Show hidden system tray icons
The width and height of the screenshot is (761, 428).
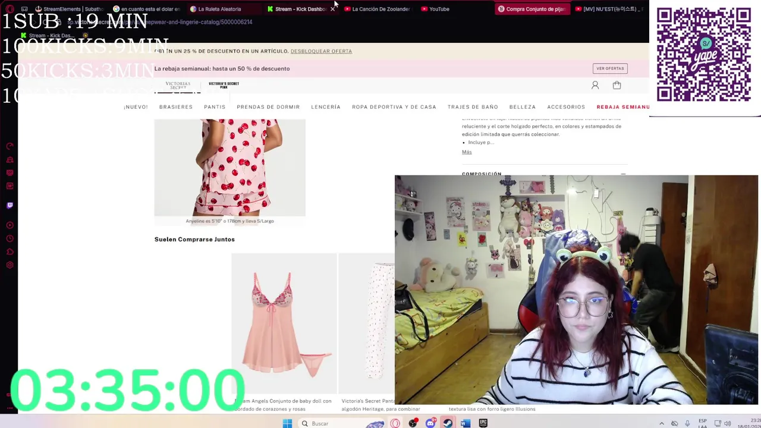tap(661, 424)
